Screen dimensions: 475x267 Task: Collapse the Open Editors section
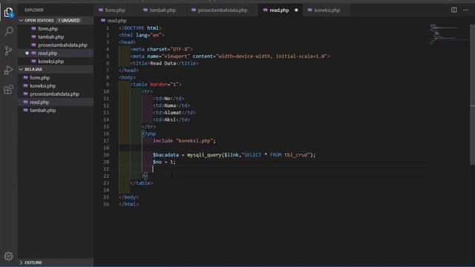point(21,20)
